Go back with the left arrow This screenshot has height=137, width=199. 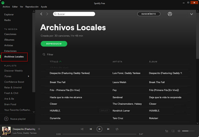click(x=41, y=14)
